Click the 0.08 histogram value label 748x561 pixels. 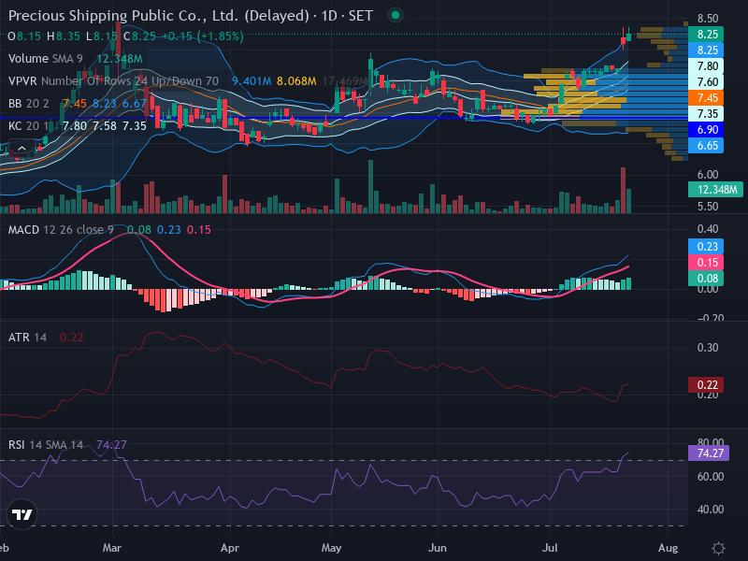[x=706, y=278]
